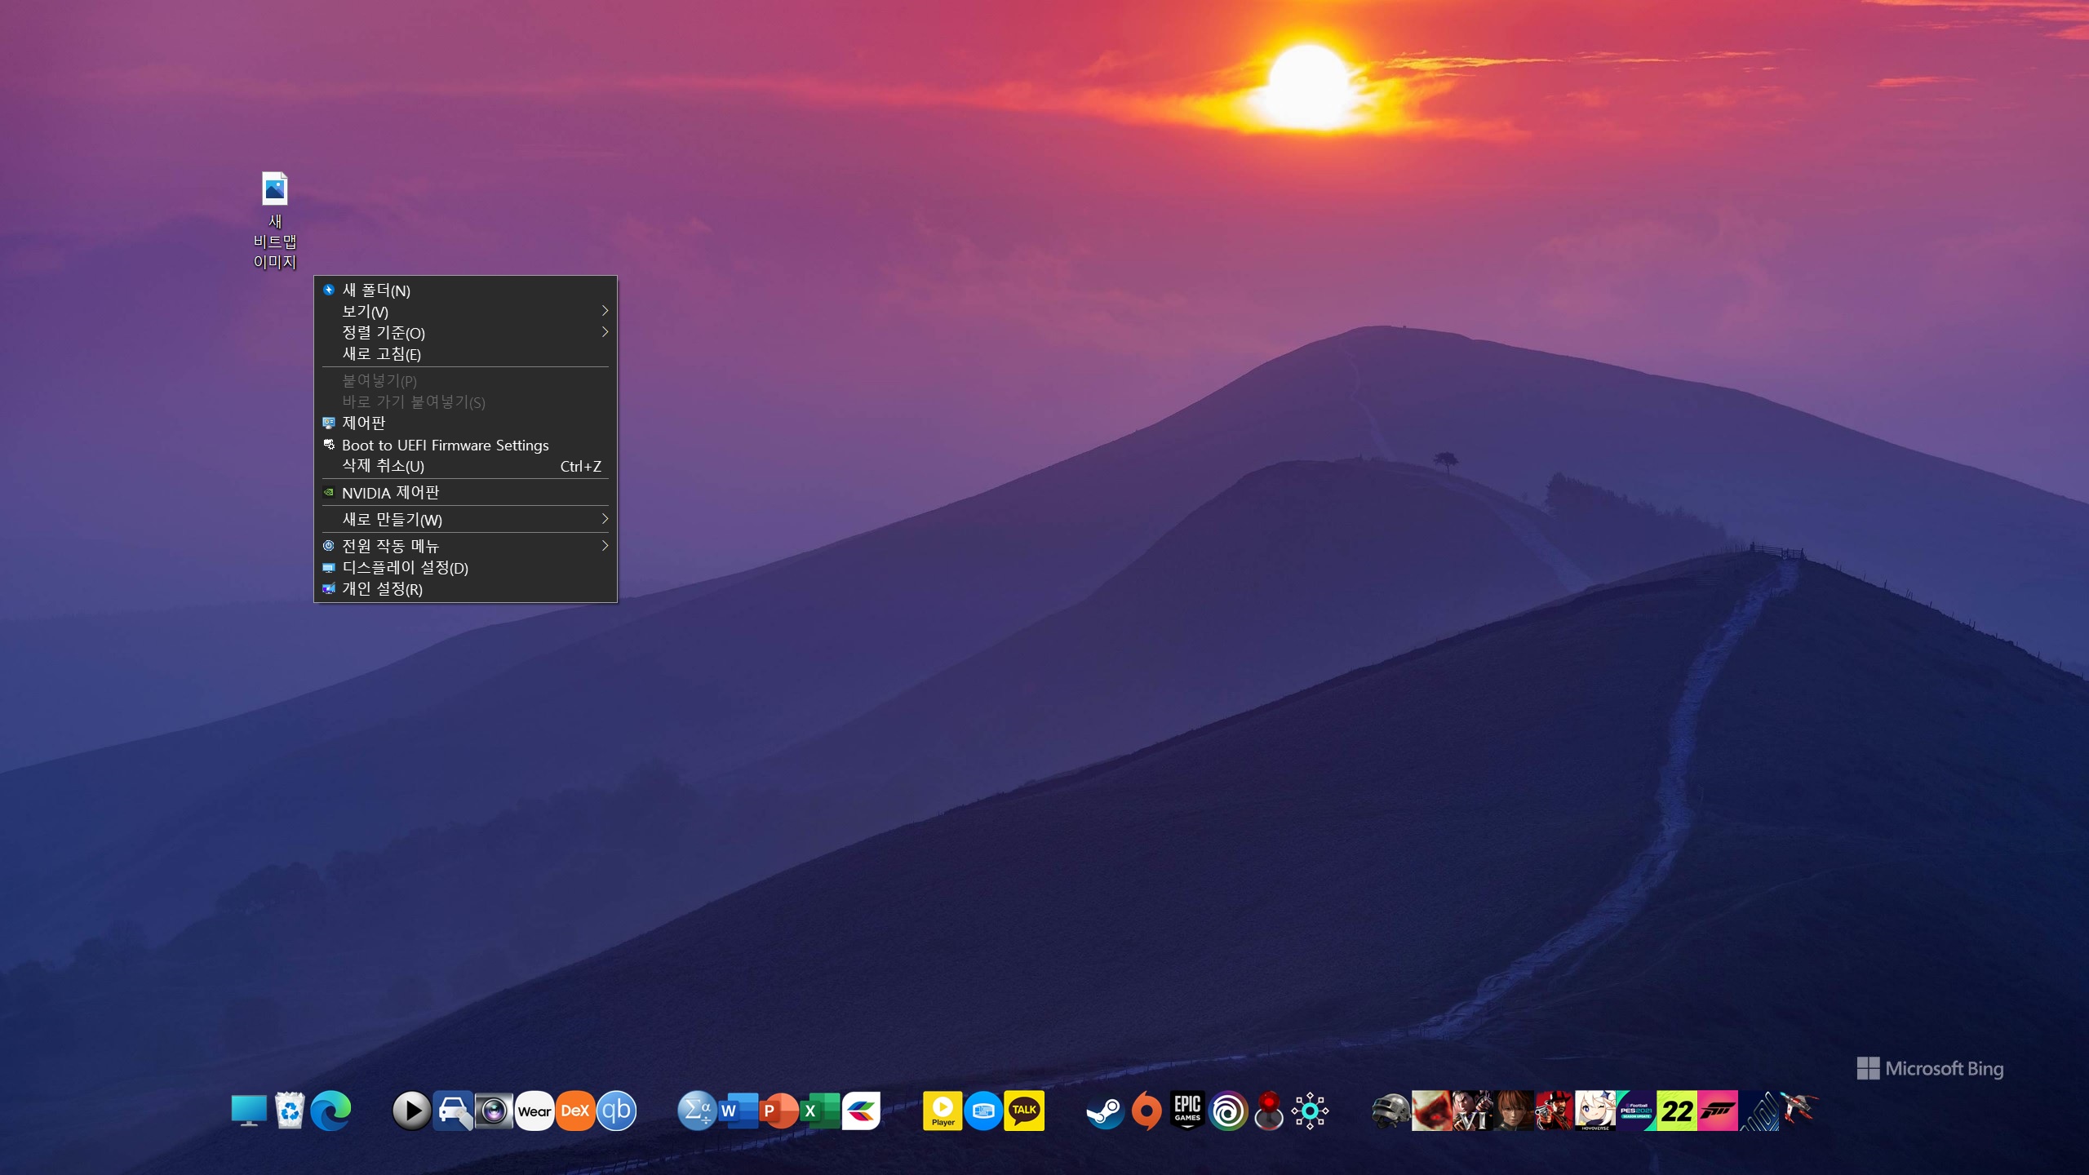Open the blue wavy lines dock icon
Viewport: 2089px width, 1175px height.
(1759, 1111)
